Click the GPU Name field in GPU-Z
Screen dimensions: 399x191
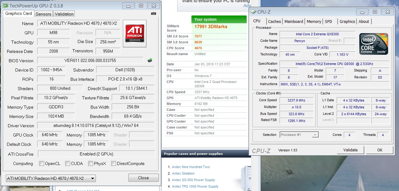(x=78, y=24)
